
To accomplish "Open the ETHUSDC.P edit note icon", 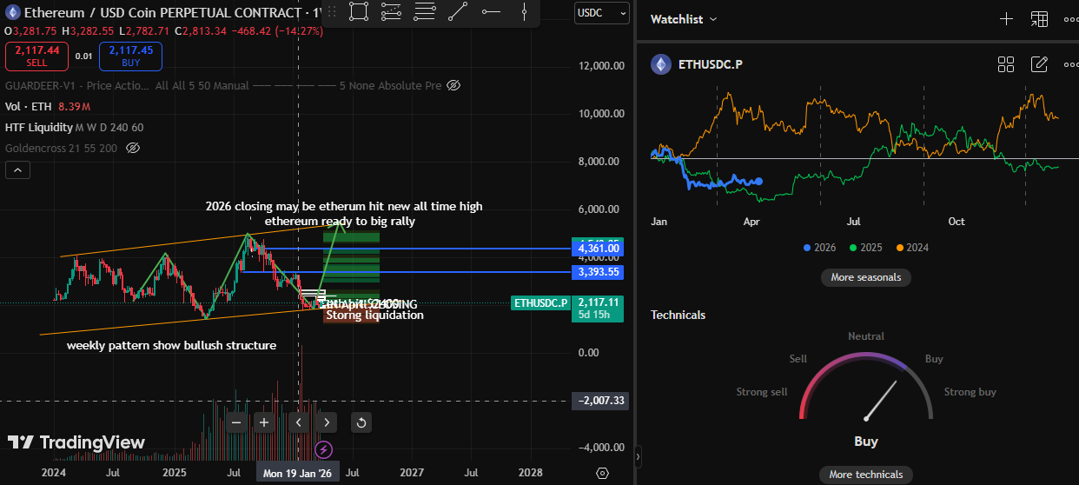I will (1039, 64).
